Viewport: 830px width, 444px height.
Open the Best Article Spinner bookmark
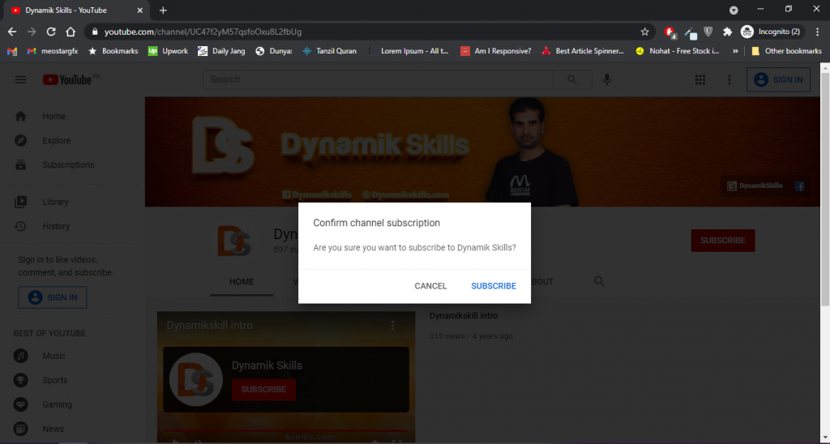[x=582, y=51]
